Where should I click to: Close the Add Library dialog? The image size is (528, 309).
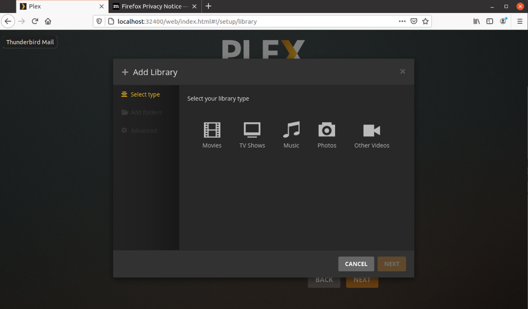click(402, 72)
